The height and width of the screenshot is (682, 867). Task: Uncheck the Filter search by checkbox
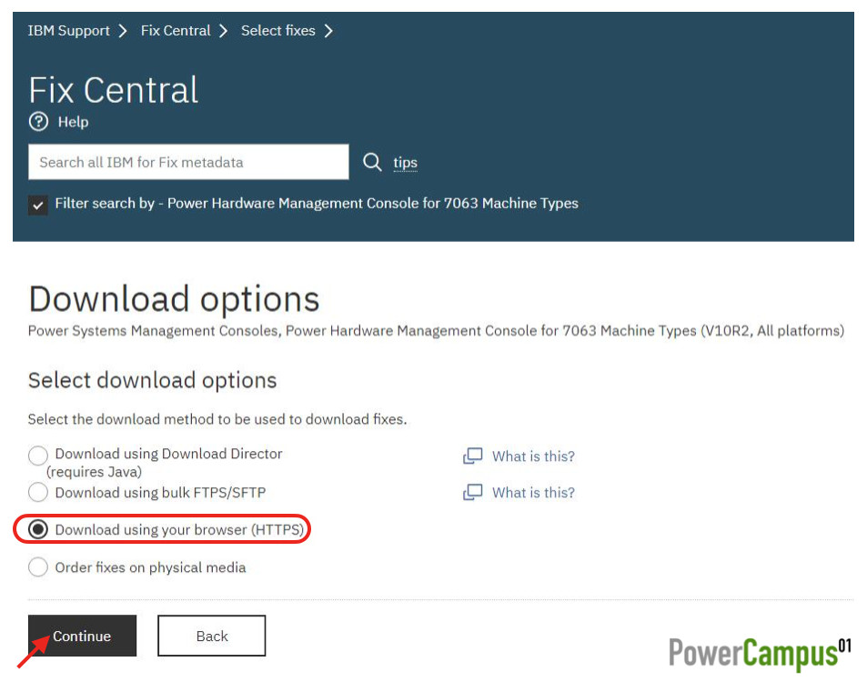click(37, 206)
